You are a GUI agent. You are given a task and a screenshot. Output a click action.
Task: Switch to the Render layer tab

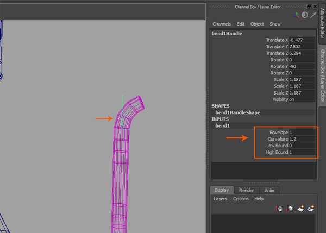tap(246, 191)
